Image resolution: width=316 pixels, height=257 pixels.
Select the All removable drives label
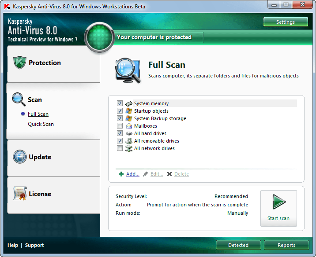pos(157,141)
